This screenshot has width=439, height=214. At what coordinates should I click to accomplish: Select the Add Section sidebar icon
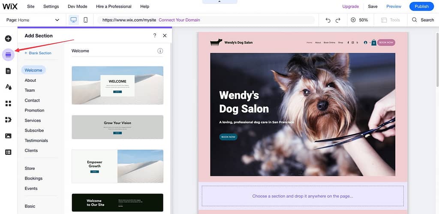9,54
